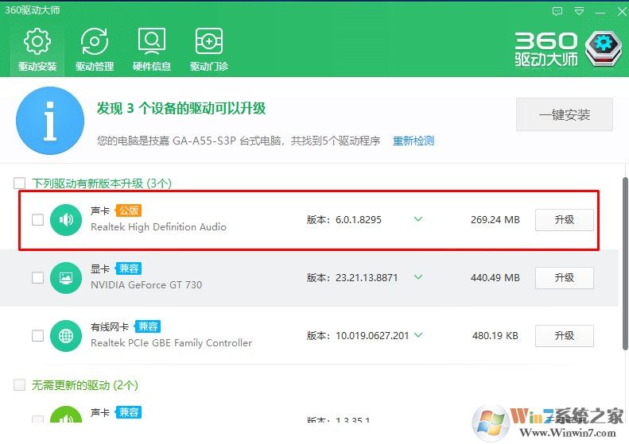Expand version dropdown for NVIDIA 23.21.13.8871
The image size is (629, 444).
click(418, 277)
